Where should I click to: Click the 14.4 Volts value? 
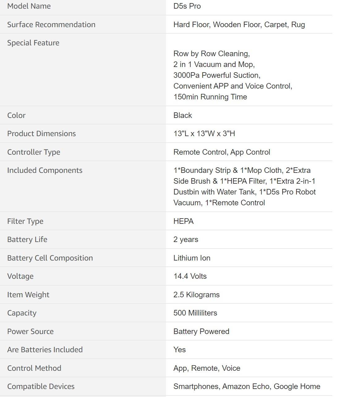[190, 276]
